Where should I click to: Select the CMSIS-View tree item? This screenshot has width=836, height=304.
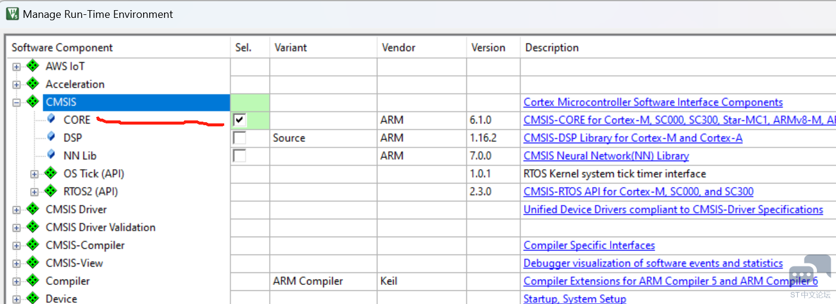click(74, 263)
